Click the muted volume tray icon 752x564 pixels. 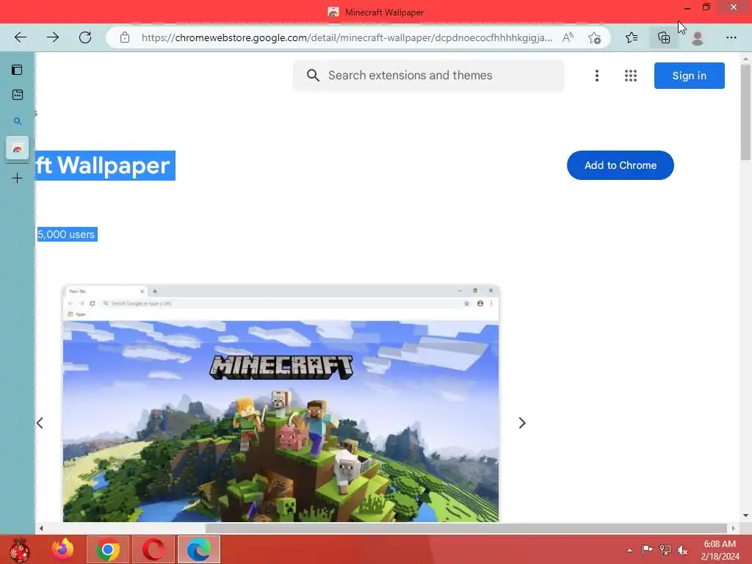coord(682,549)
